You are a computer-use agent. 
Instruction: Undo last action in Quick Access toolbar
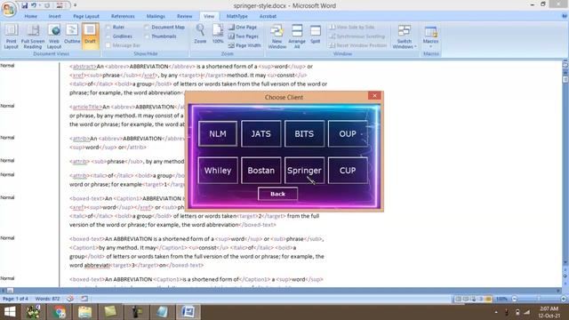(x=34, y=5)
